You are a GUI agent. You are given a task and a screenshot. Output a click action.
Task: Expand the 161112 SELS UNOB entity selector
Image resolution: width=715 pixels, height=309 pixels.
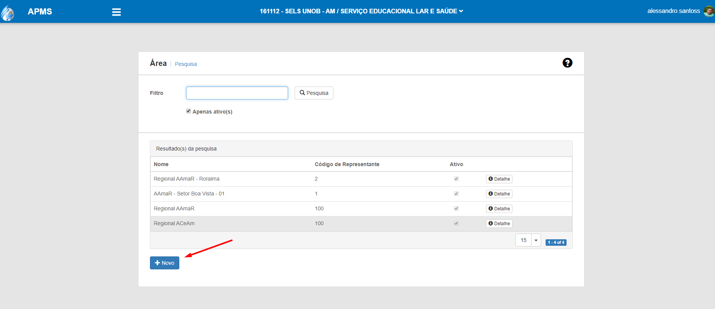[x=361, y=11]
